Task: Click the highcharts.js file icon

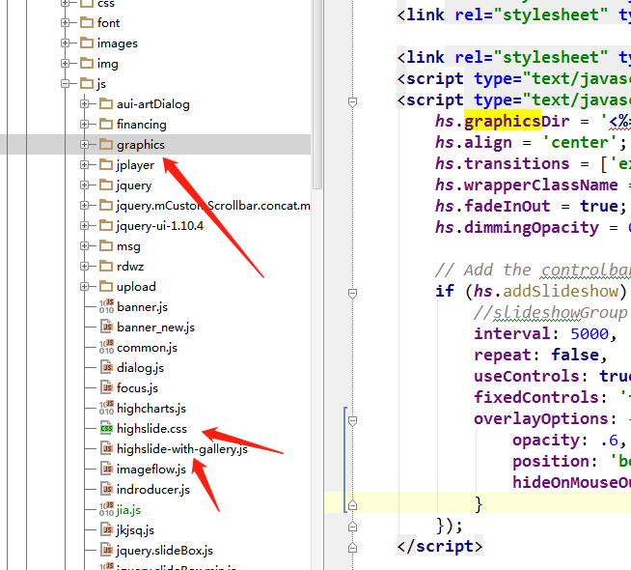Action: [x=107, y=408]
